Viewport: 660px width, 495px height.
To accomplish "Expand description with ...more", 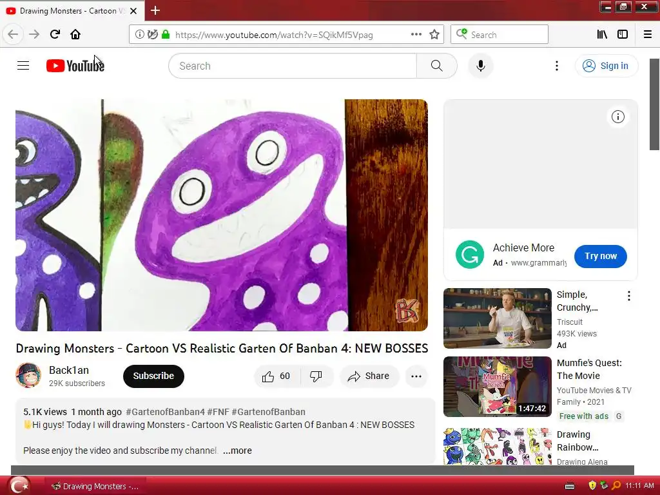I will 237,451.
